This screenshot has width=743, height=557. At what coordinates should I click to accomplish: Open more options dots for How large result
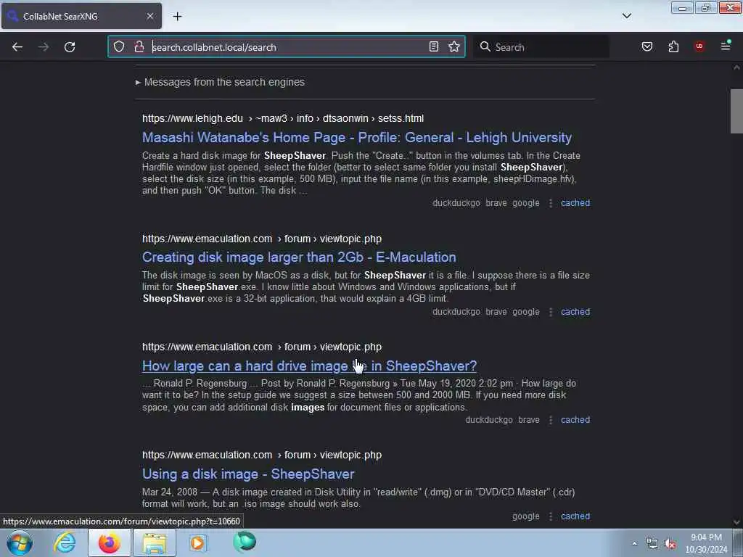tap(550, 420)
